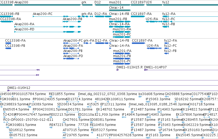
Task: Select the Akap200 gene bar
Action: (48, 5)
